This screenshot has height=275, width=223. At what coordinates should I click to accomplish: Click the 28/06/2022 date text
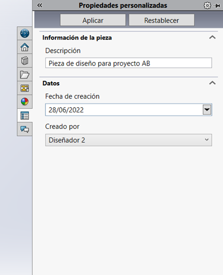[66, 110]
